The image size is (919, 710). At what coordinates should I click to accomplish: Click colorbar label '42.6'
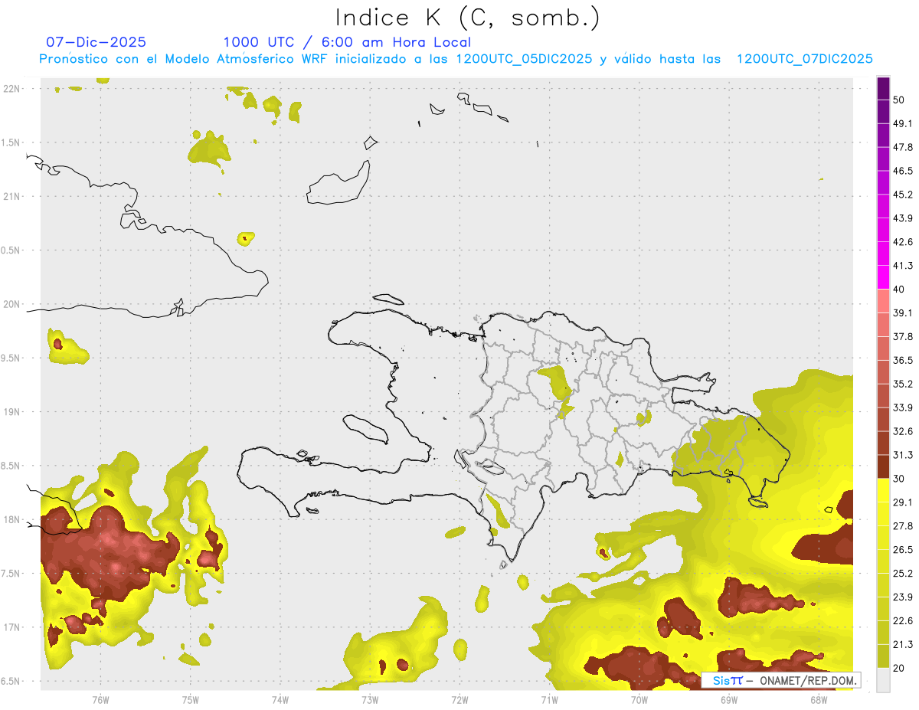903,242
